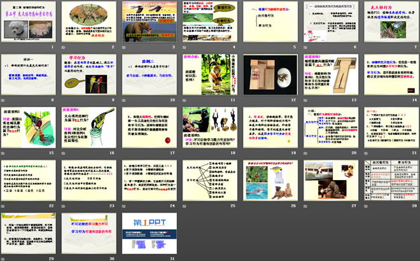The height and width of the screenshot is (261, 420).
Task: Select slide 22 thumbnail with green heading
Action: click(x=29, y=180)
